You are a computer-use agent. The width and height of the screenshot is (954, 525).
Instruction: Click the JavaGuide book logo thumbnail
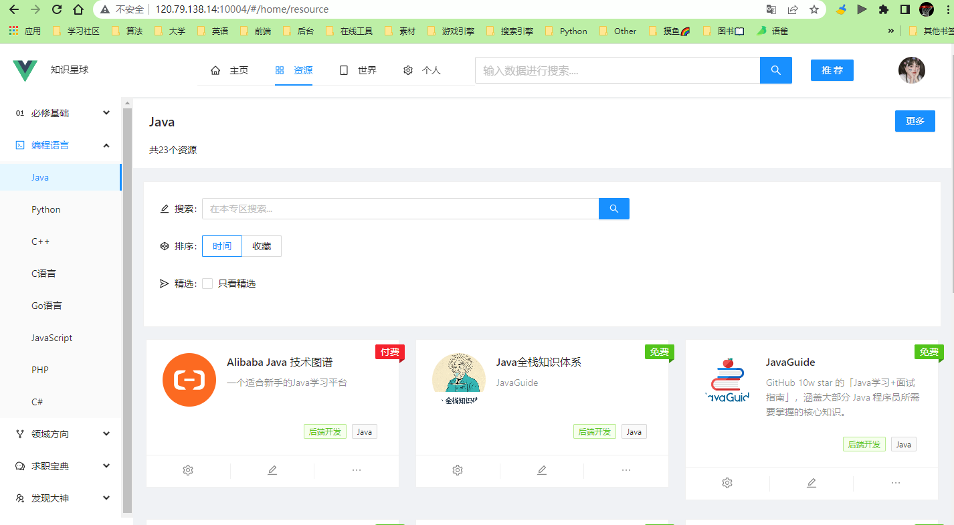(729, 380)
